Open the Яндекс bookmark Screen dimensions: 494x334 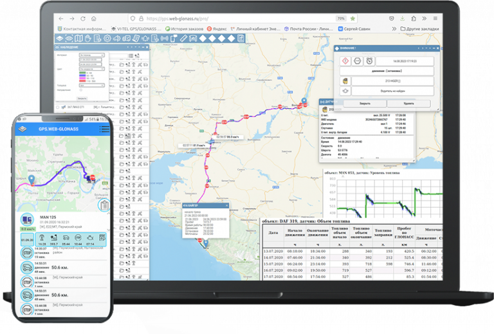pos(217,29)
